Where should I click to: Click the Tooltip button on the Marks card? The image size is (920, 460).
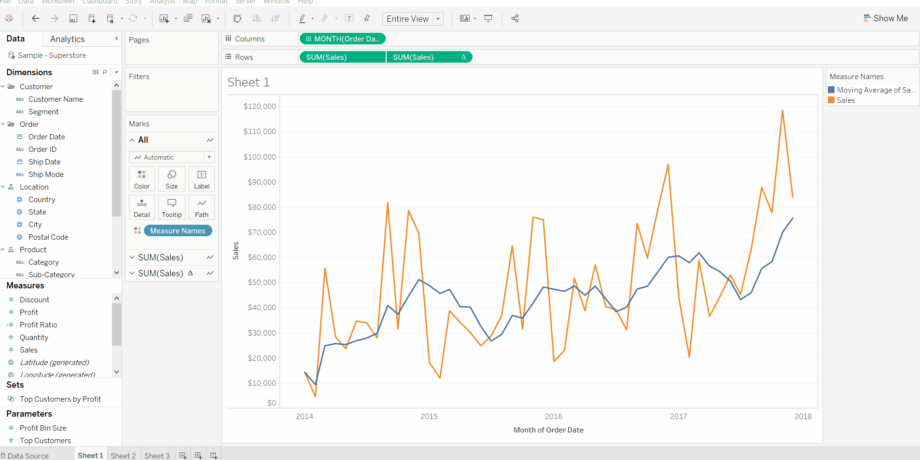pos(171,207)
